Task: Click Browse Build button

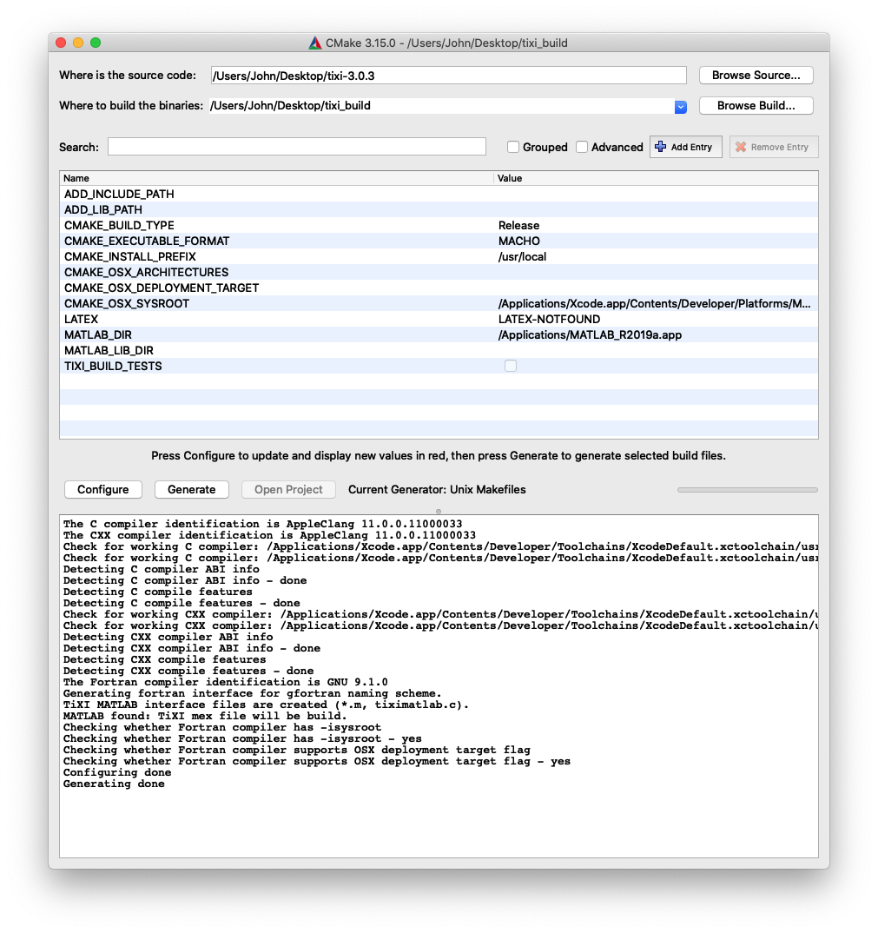Action: pos(756,106)
